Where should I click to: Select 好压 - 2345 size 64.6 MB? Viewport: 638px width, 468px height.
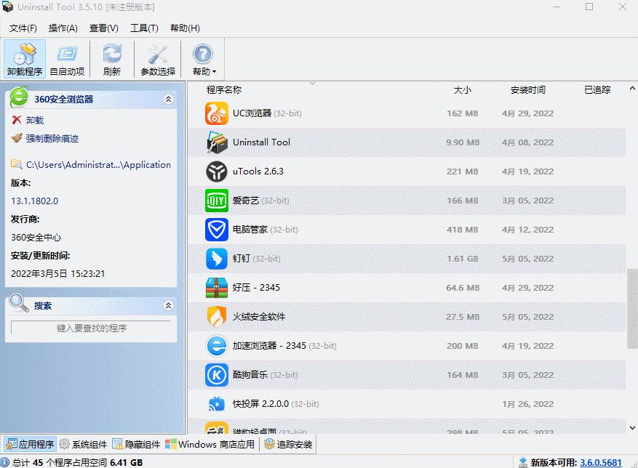click(463, 288)
